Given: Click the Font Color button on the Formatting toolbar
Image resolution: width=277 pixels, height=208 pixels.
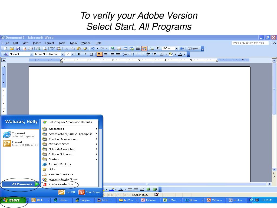Looking at the screenshot, I should 180,54.
